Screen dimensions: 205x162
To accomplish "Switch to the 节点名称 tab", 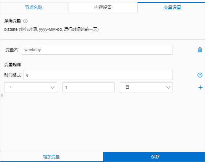I will coord(34,8).
